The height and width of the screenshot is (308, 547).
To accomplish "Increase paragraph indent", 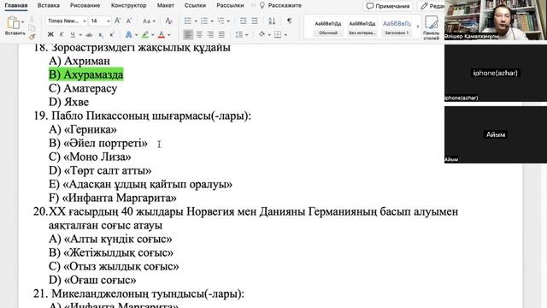I will pos(255,21).
